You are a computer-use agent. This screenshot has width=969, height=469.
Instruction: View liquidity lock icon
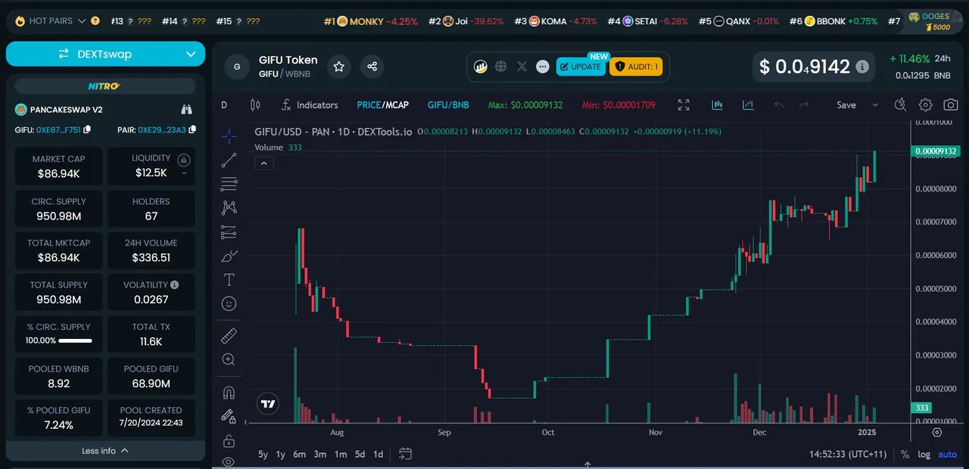point(183,160)
